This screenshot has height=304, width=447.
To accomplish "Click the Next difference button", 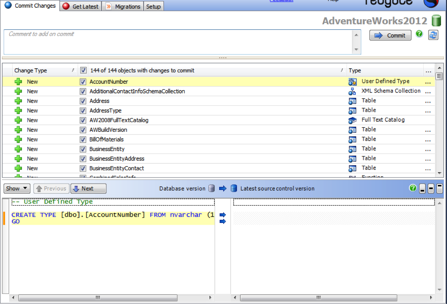I will 88,189.
